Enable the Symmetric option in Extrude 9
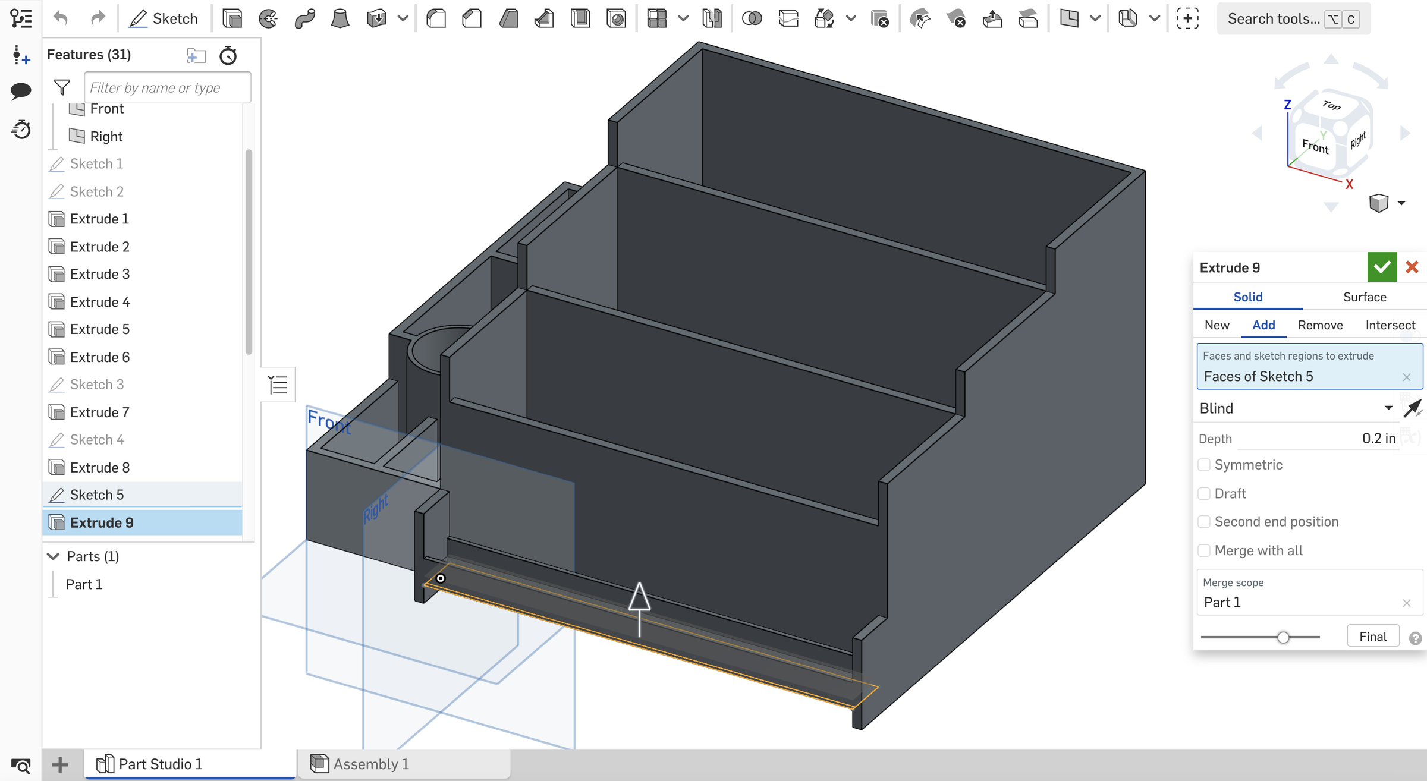The height and width of the screenshot is (781, 1427). [1205, 465]
